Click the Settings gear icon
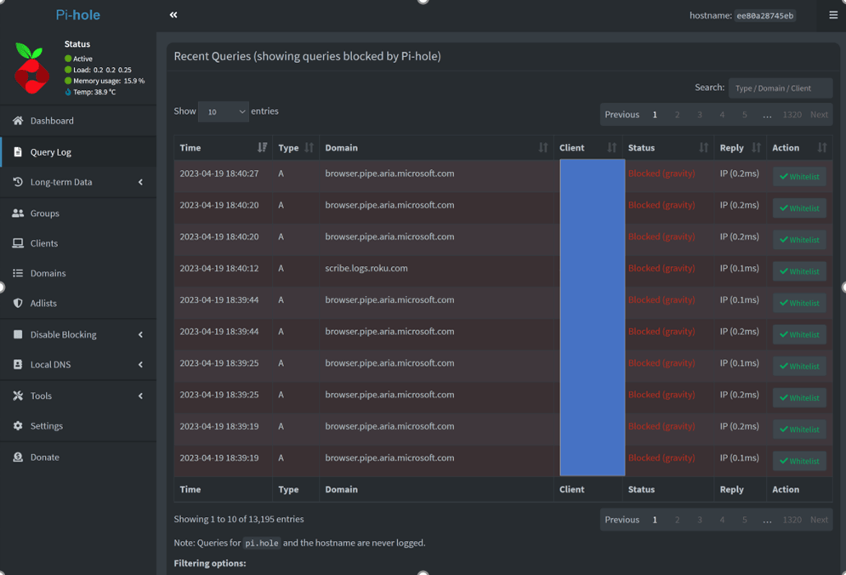This screenshot has width=846, height=575. (x=18, y=426)
